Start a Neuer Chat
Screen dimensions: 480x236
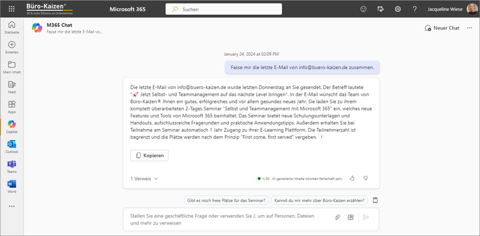point(442,28)
